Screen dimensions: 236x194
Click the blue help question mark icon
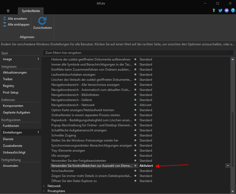[233, 10]
